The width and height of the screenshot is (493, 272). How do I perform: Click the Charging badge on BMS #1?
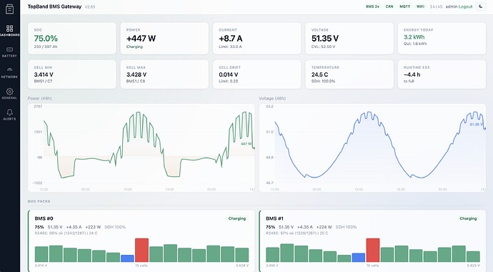point(468,218)
